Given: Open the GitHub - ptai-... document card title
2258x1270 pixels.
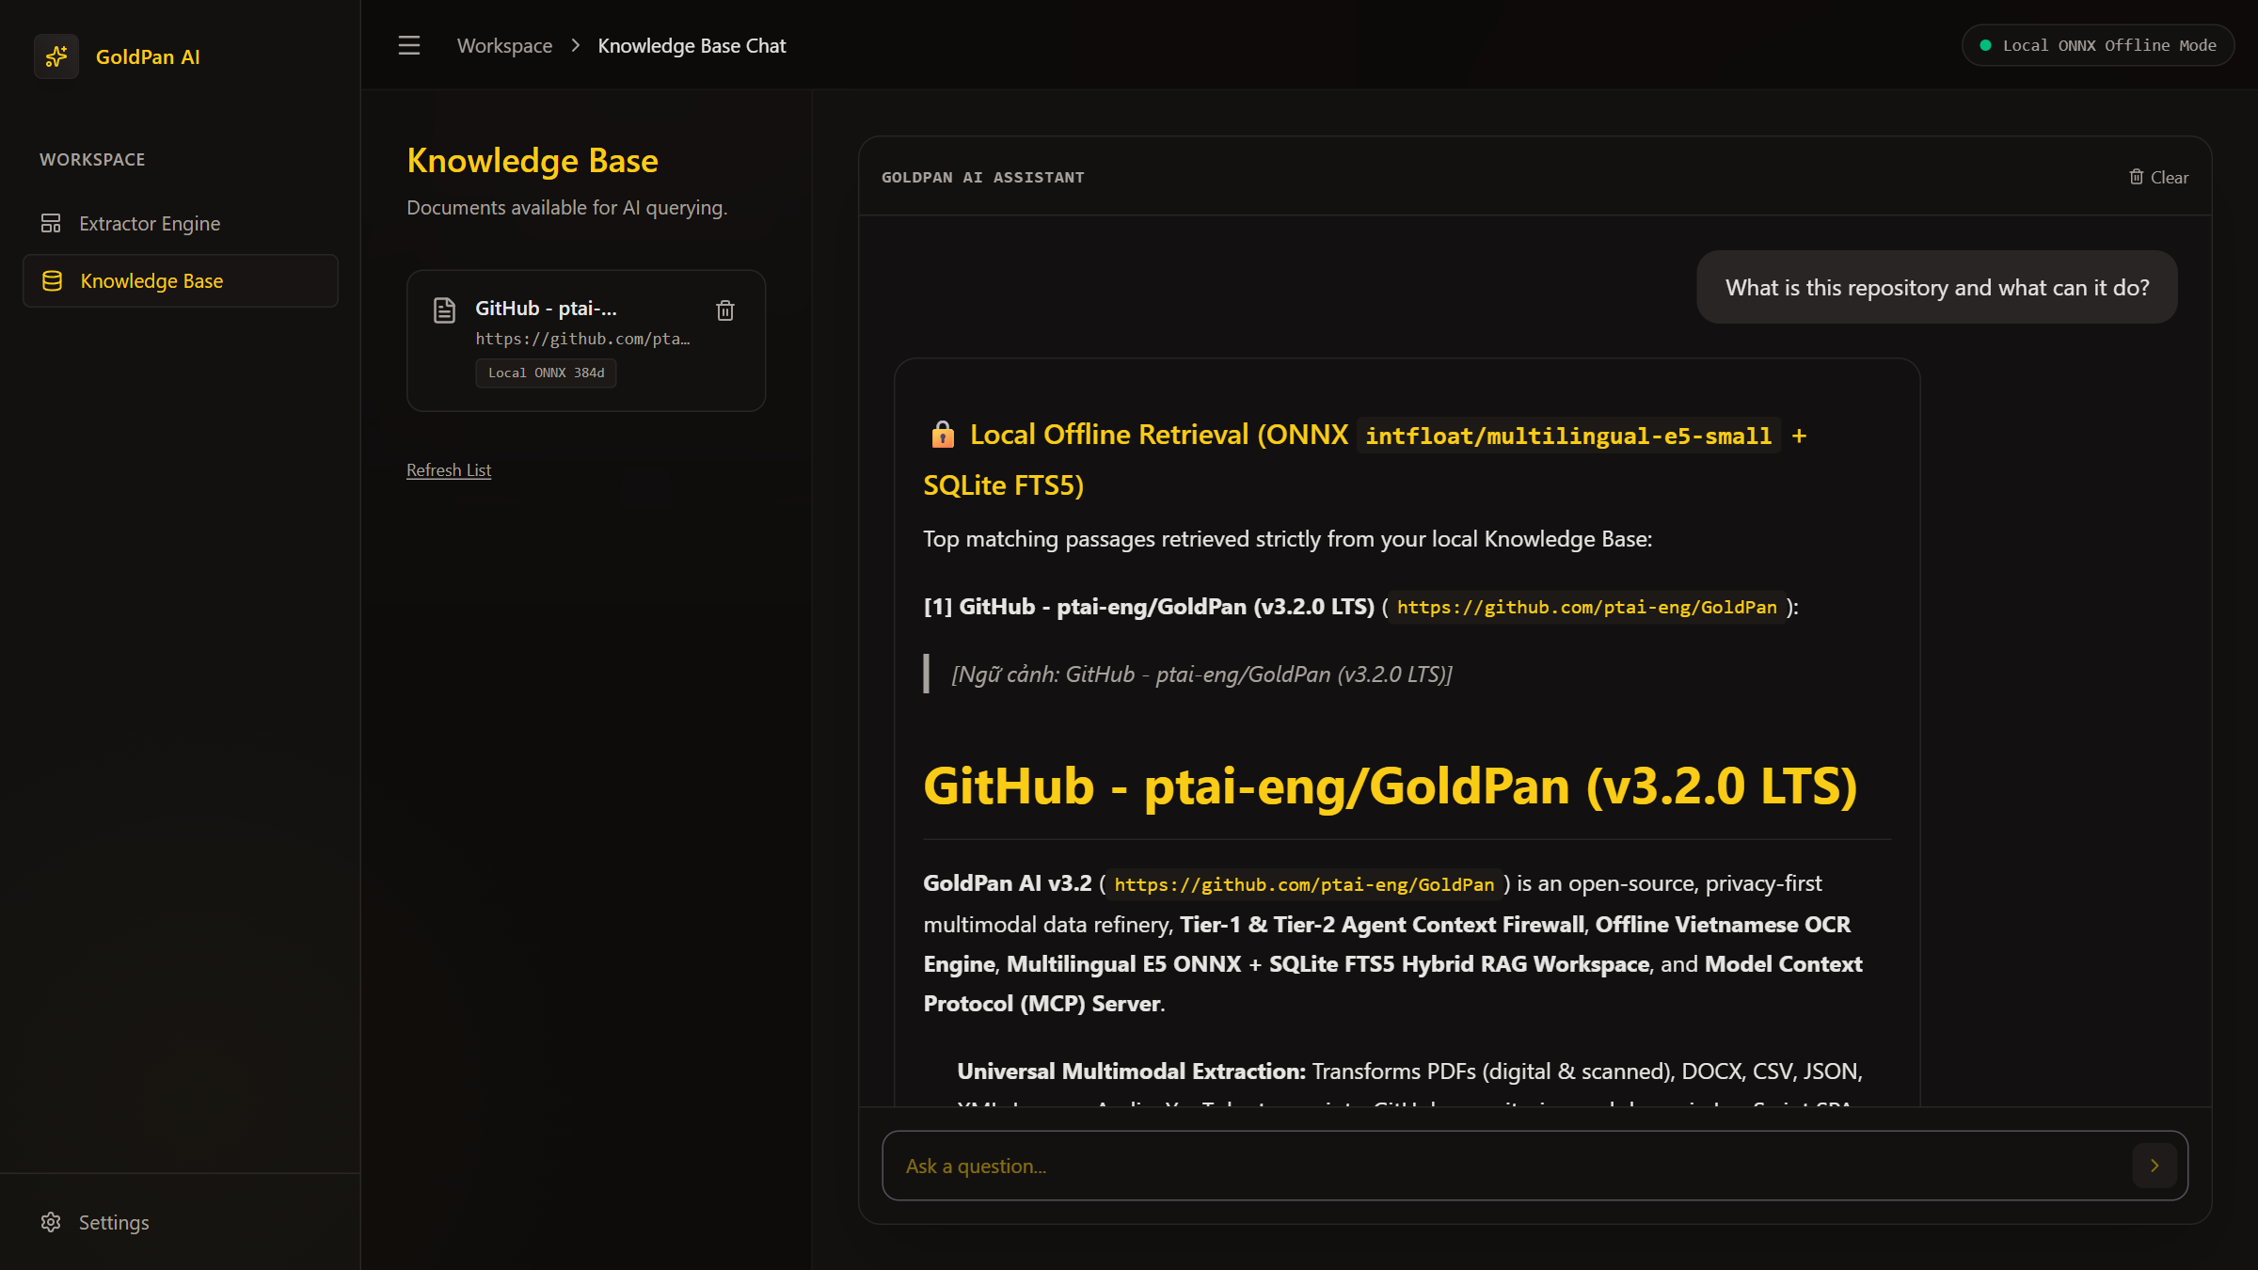Looking at the screenshot, I should tap(546, 309).
